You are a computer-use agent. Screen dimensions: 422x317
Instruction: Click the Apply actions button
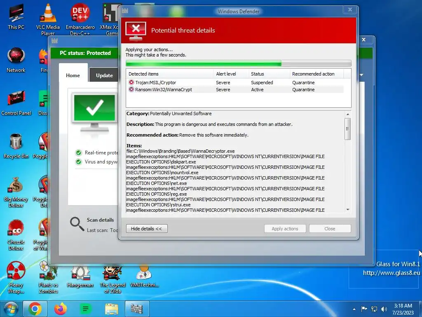[x=285, y=229]
